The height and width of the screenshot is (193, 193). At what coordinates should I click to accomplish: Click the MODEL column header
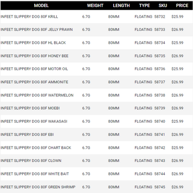click(x=41, y=6)
